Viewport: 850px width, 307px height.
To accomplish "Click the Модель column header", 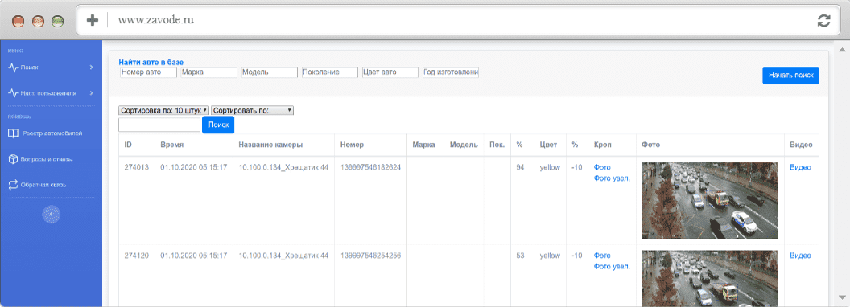I will (x=464, y=145).
